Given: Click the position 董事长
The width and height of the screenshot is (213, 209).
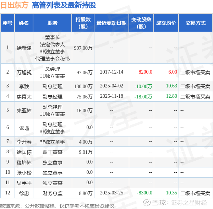Looking at the screenshot, I should pyautogui.click(x=53, y=37).
